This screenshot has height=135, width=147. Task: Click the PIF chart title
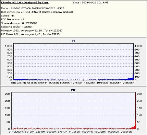73,90
